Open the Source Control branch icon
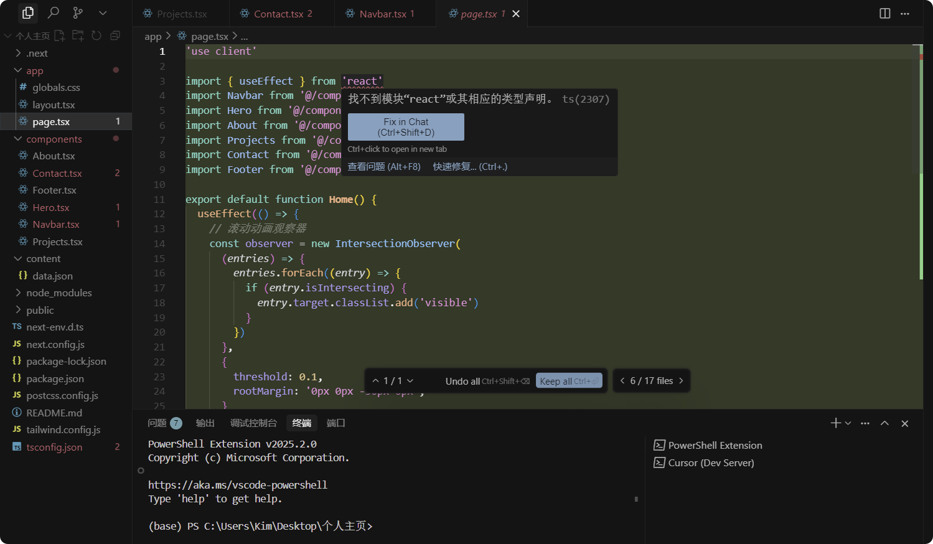 point(78,12)
